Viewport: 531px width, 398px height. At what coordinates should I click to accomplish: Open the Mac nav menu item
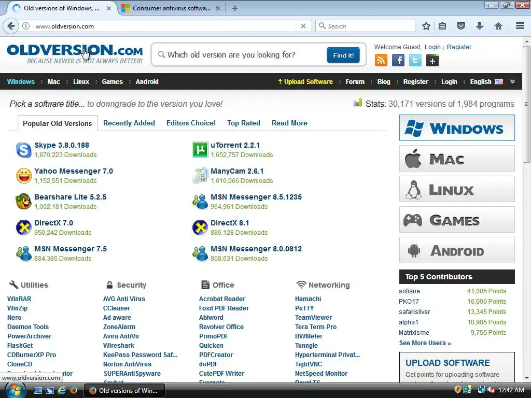[x=54, y=81]
